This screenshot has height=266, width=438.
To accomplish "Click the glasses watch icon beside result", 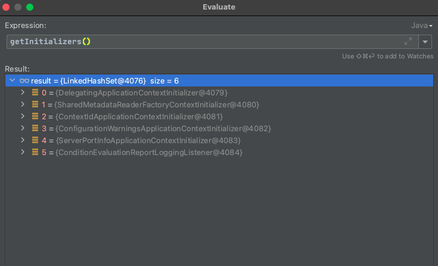I will [24, 81].
